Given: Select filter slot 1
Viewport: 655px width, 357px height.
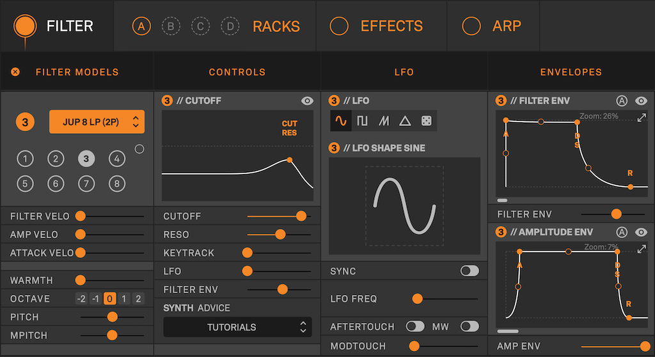Looking at the screenshot, I should pyautogui.click(x=25, y=159).
